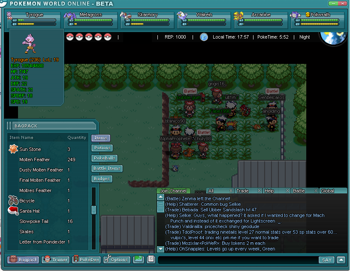Click the player character grigis16
The width and height of the screenshot is (350, 271).
point(216,96)
